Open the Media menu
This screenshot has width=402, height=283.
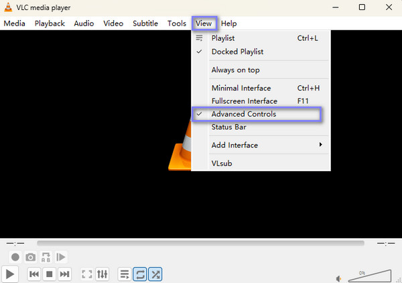click(14, 23)
